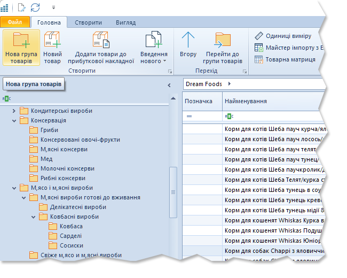Click Перейти до групи товарів icon

tap(223, 42)
